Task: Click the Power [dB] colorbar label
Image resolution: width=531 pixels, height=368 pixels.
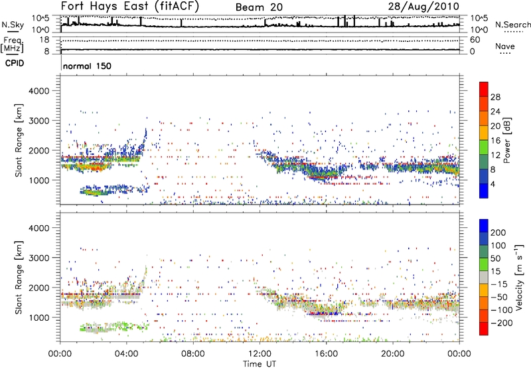Action: (x=506, y=140)
